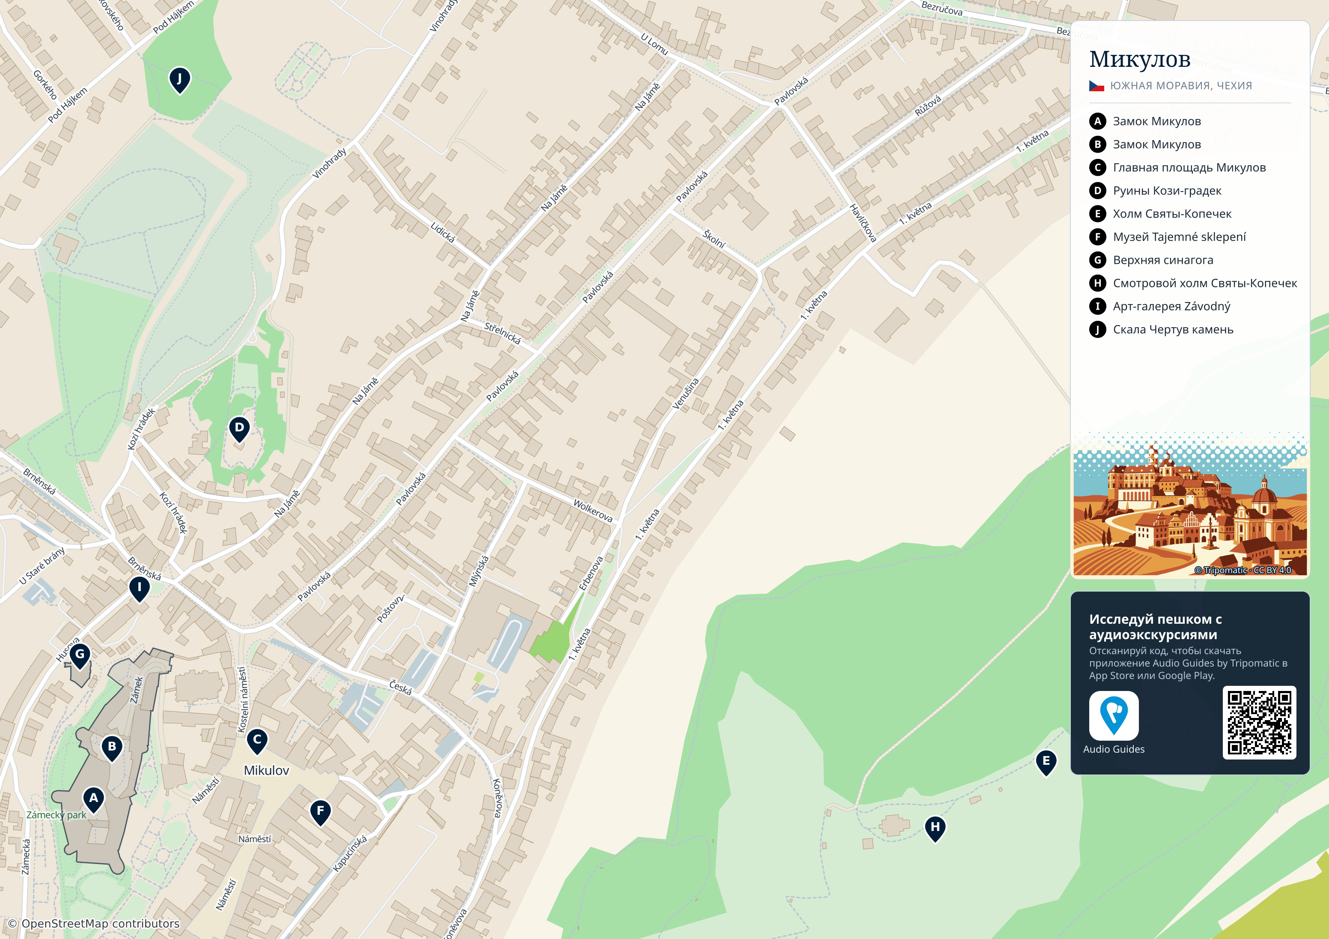Click the Микулов title heading
1329x939 pixels.
click(x=1140, y=59)
